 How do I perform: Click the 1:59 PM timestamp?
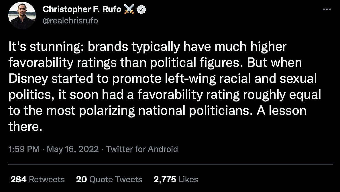(24, 149)
